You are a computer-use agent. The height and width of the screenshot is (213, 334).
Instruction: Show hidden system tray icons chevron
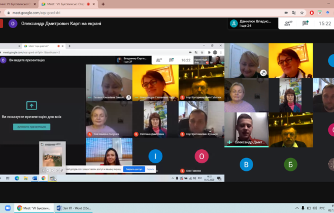(296, 208)
